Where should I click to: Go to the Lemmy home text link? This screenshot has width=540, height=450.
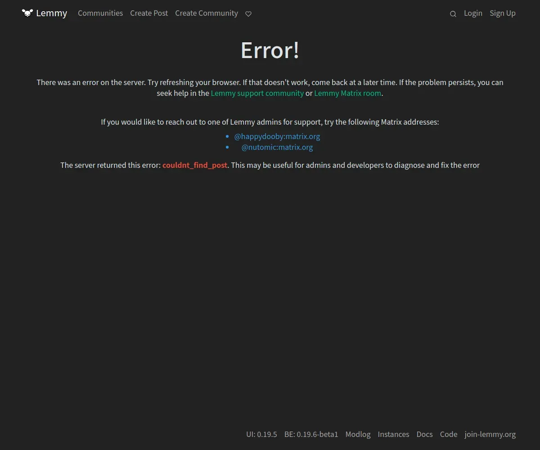pos(52,13)
